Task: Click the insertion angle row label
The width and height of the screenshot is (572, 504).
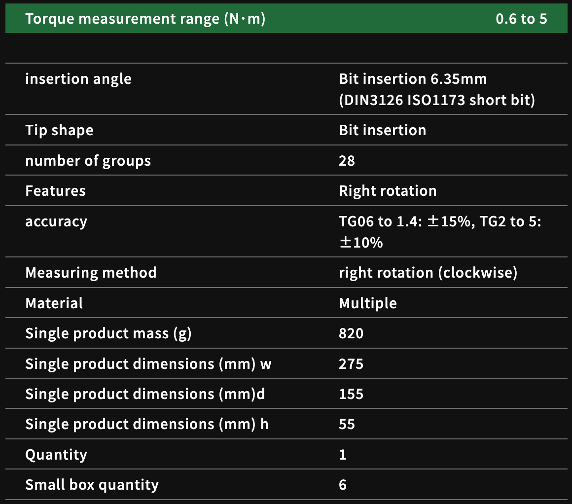Action: click(x=78, y=79)
